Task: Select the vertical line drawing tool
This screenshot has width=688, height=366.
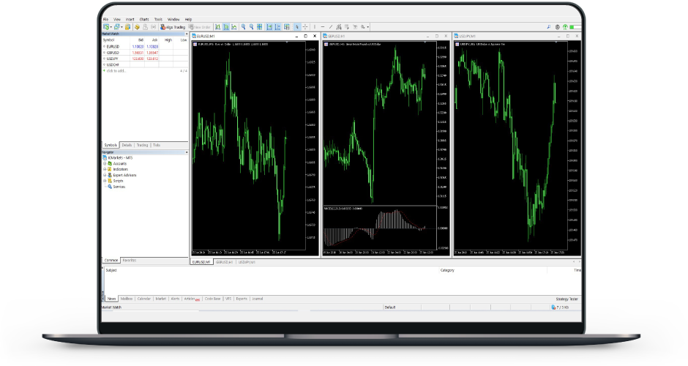Action: pyautogui.click(x=315, y=27)
